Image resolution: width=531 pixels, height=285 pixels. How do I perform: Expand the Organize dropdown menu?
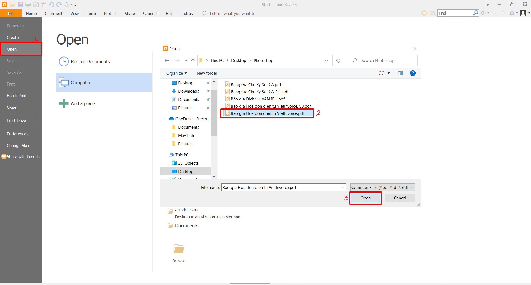pos(176,73)
